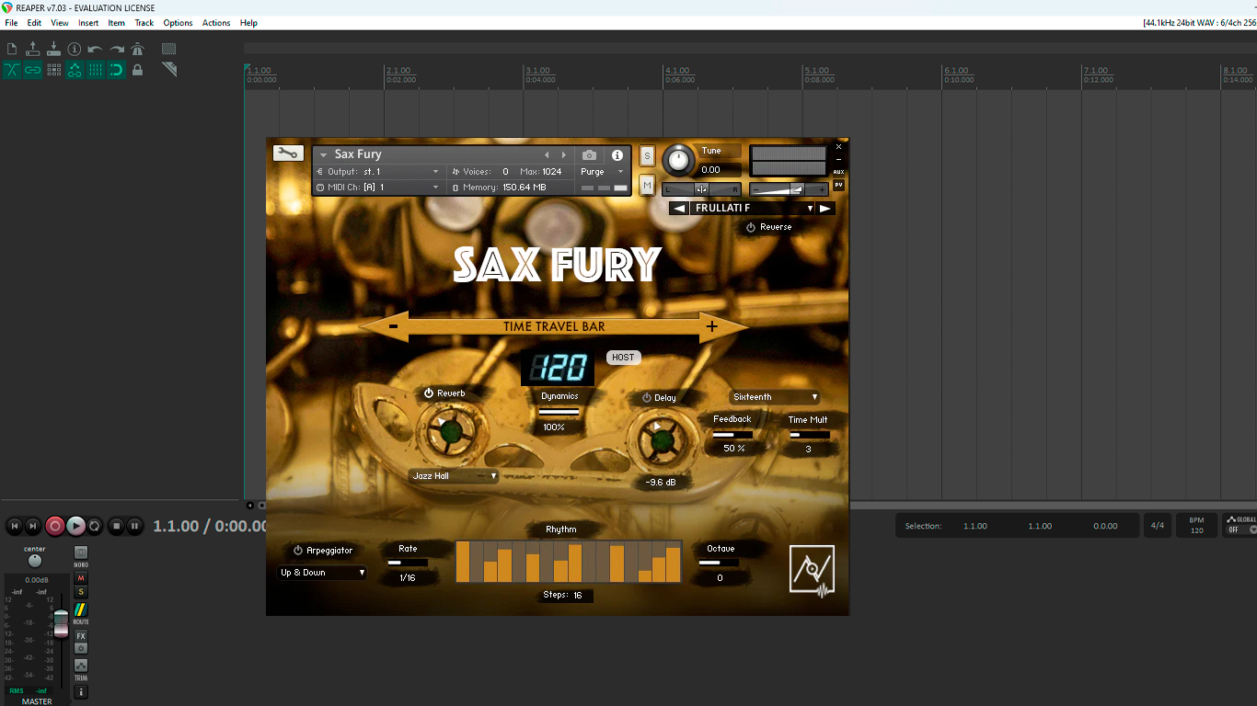Image resolution: width=1257 pixels, height=706 pixels.
Task: Toggle the Arpeggiator power switch
Action: click(x=298, y=551)
